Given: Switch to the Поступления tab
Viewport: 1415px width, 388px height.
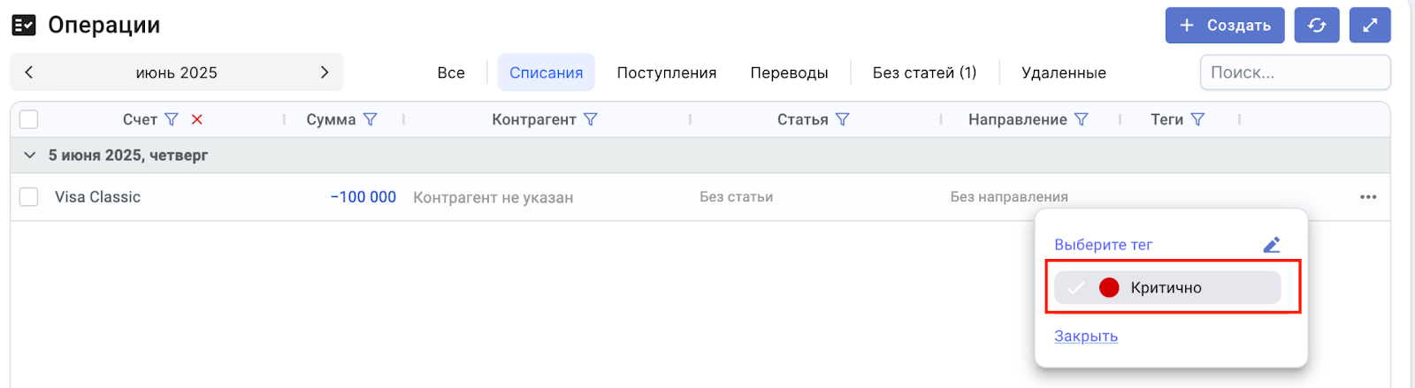Looking at the screenshot, I should 666,72.
